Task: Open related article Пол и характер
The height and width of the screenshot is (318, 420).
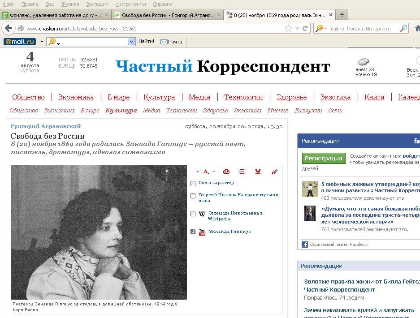Action: [216, 183]
